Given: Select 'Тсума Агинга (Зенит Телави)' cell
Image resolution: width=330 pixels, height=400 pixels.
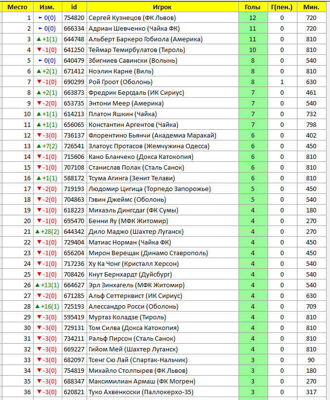Looking at the screenshot, I should click(163, 178).
